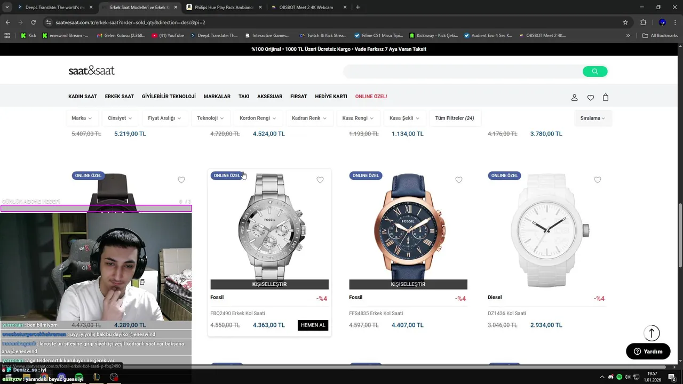Screen dimensions: 683x384
Task: Open the Chrome profile avatar
Action: [x=662, y=22]
